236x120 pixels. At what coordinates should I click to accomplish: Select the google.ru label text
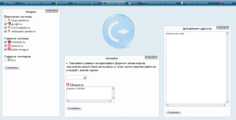(17, 24)
